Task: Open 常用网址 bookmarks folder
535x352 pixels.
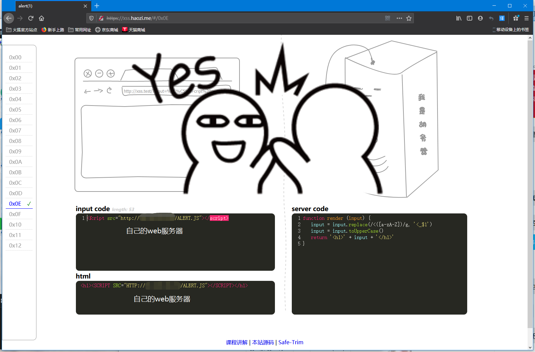Action: (x=80, y=30)
